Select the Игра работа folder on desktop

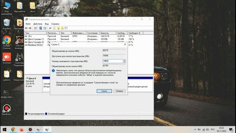(20, 7)
